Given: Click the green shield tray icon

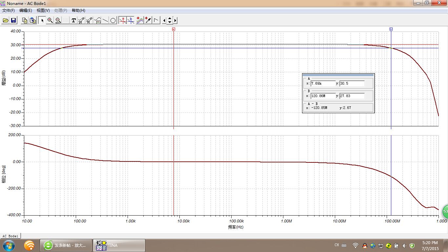Looking at the screenshot, I should (412, 245).
